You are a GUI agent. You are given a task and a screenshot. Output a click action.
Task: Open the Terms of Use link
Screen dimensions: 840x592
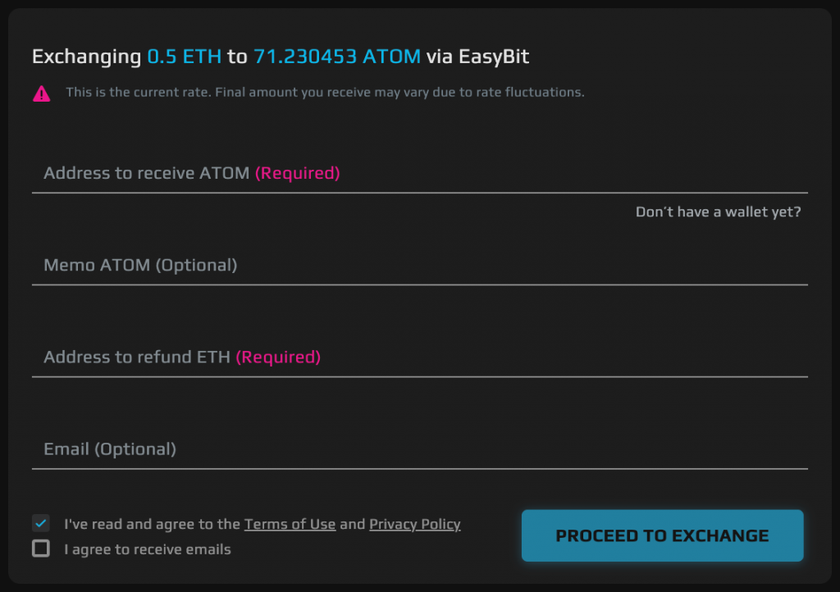[290, 524]
